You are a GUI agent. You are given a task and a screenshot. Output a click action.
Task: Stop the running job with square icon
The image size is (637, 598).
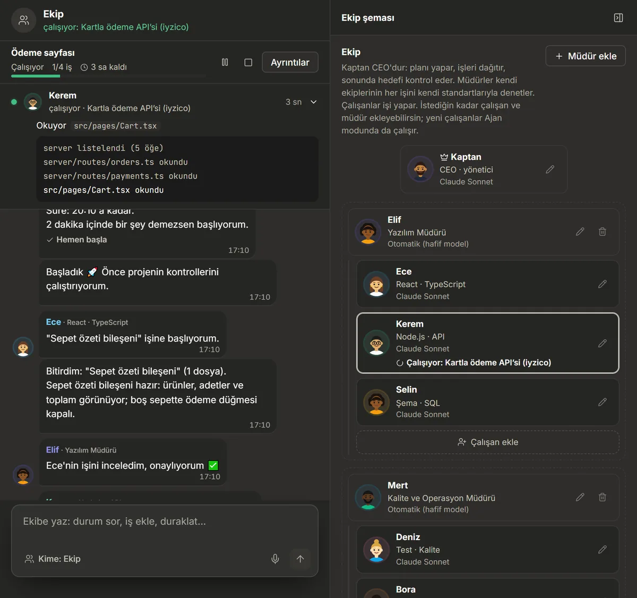coord(248,62)
